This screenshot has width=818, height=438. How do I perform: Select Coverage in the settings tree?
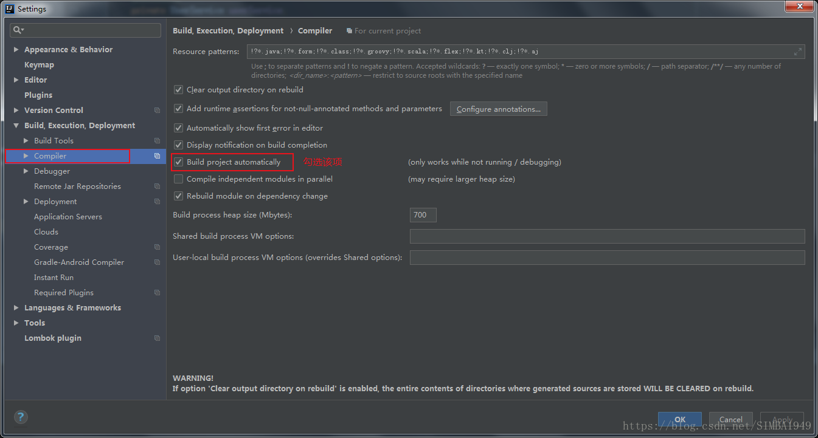pyautogui.click(x=51, y=247)
